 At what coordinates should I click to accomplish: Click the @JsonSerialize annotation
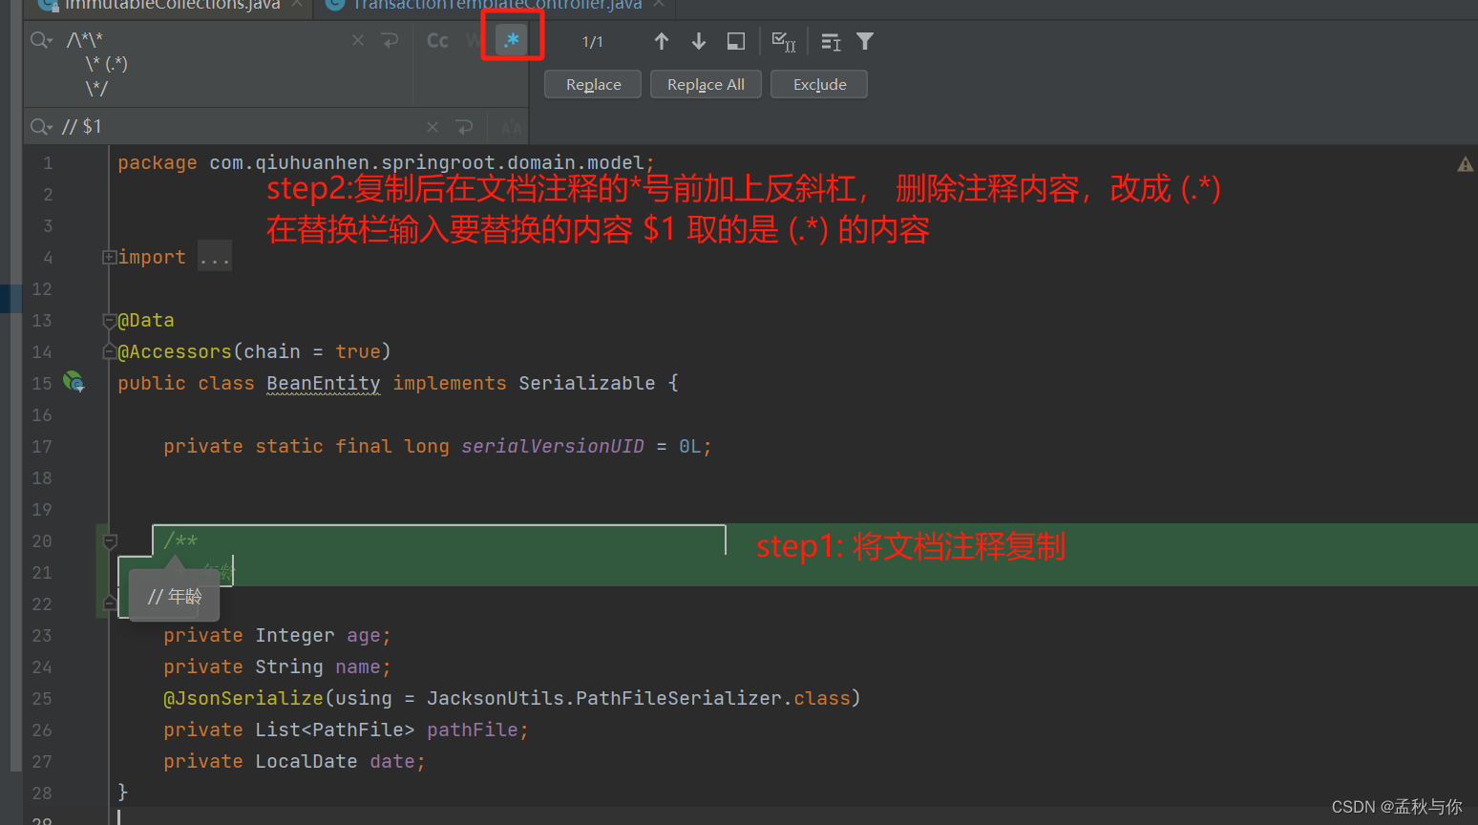coord(243,698)
